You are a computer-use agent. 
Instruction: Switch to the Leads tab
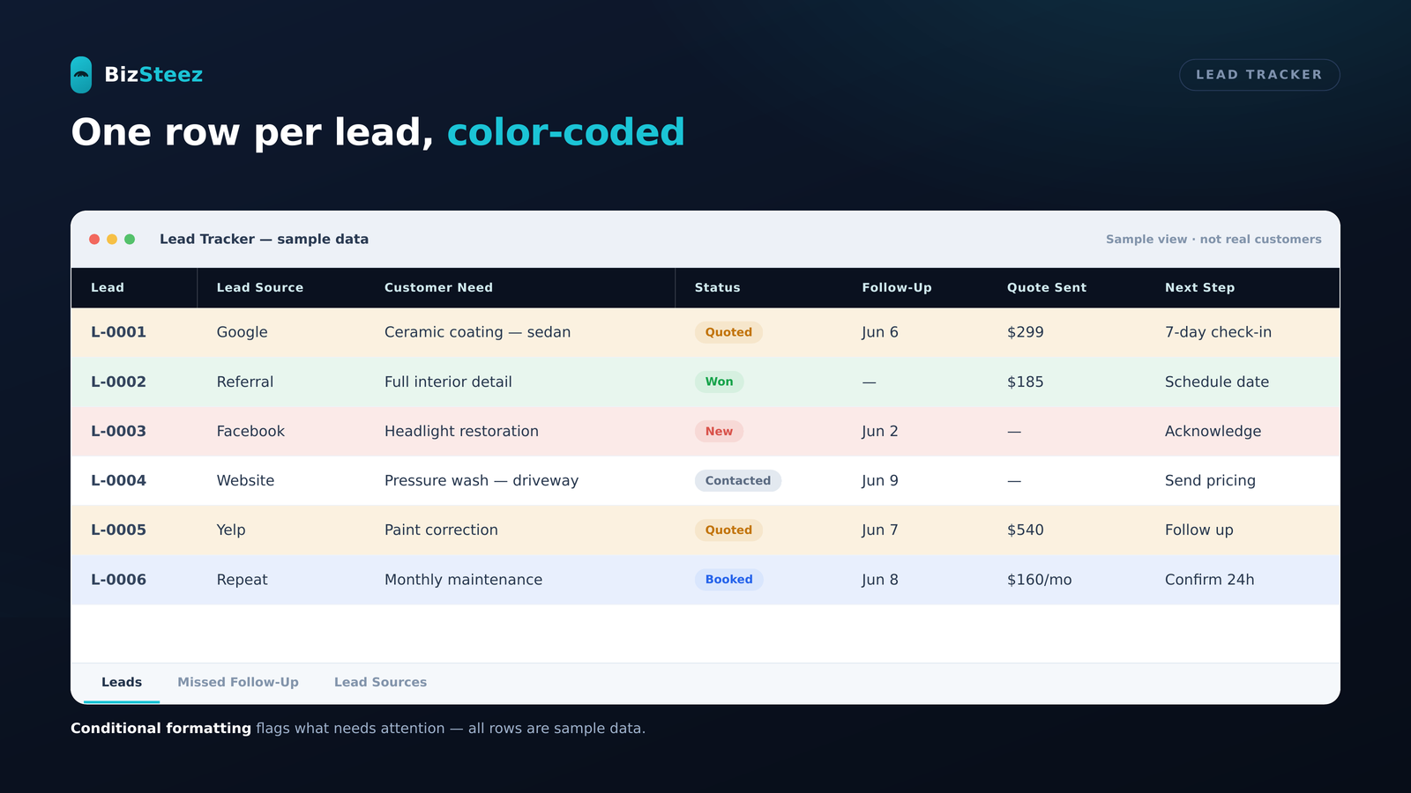[x=122, y=682]
